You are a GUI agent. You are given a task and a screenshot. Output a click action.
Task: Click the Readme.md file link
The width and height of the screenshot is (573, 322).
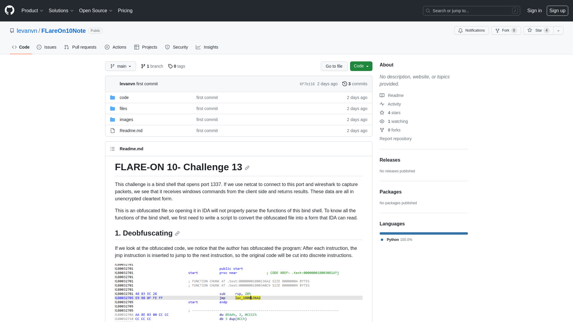(x=131, y=131)
